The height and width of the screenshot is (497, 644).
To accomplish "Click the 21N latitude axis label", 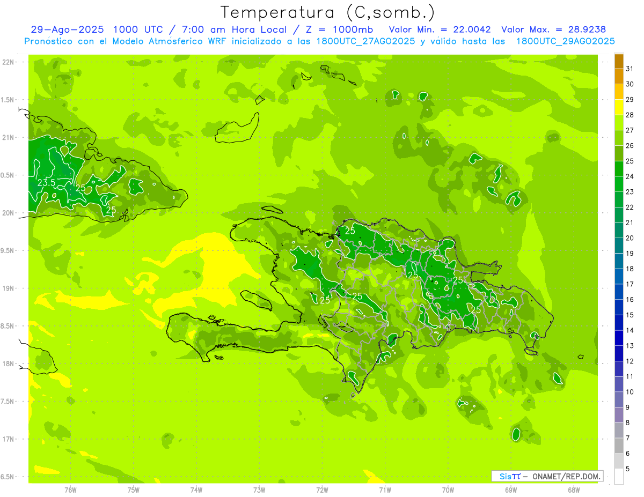I will pyautogui.click(x=9, y=137).
